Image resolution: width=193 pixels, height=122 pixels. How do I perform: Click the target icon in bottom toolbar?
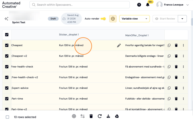[x=74, y=116]
